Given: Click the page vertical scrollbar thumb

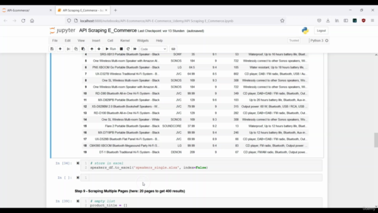Looking at the screenshot, I should click(x=376, y=140).
